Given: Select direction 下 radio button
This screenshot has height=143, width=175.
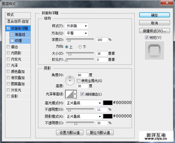Looking at the screenshot, I should [80, 47].
